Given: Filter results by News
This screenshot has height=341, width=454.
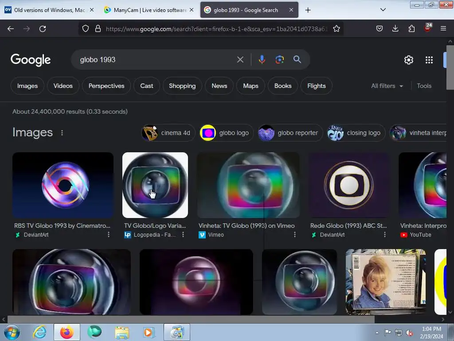Looking at the screenshot, I should 219,86.
